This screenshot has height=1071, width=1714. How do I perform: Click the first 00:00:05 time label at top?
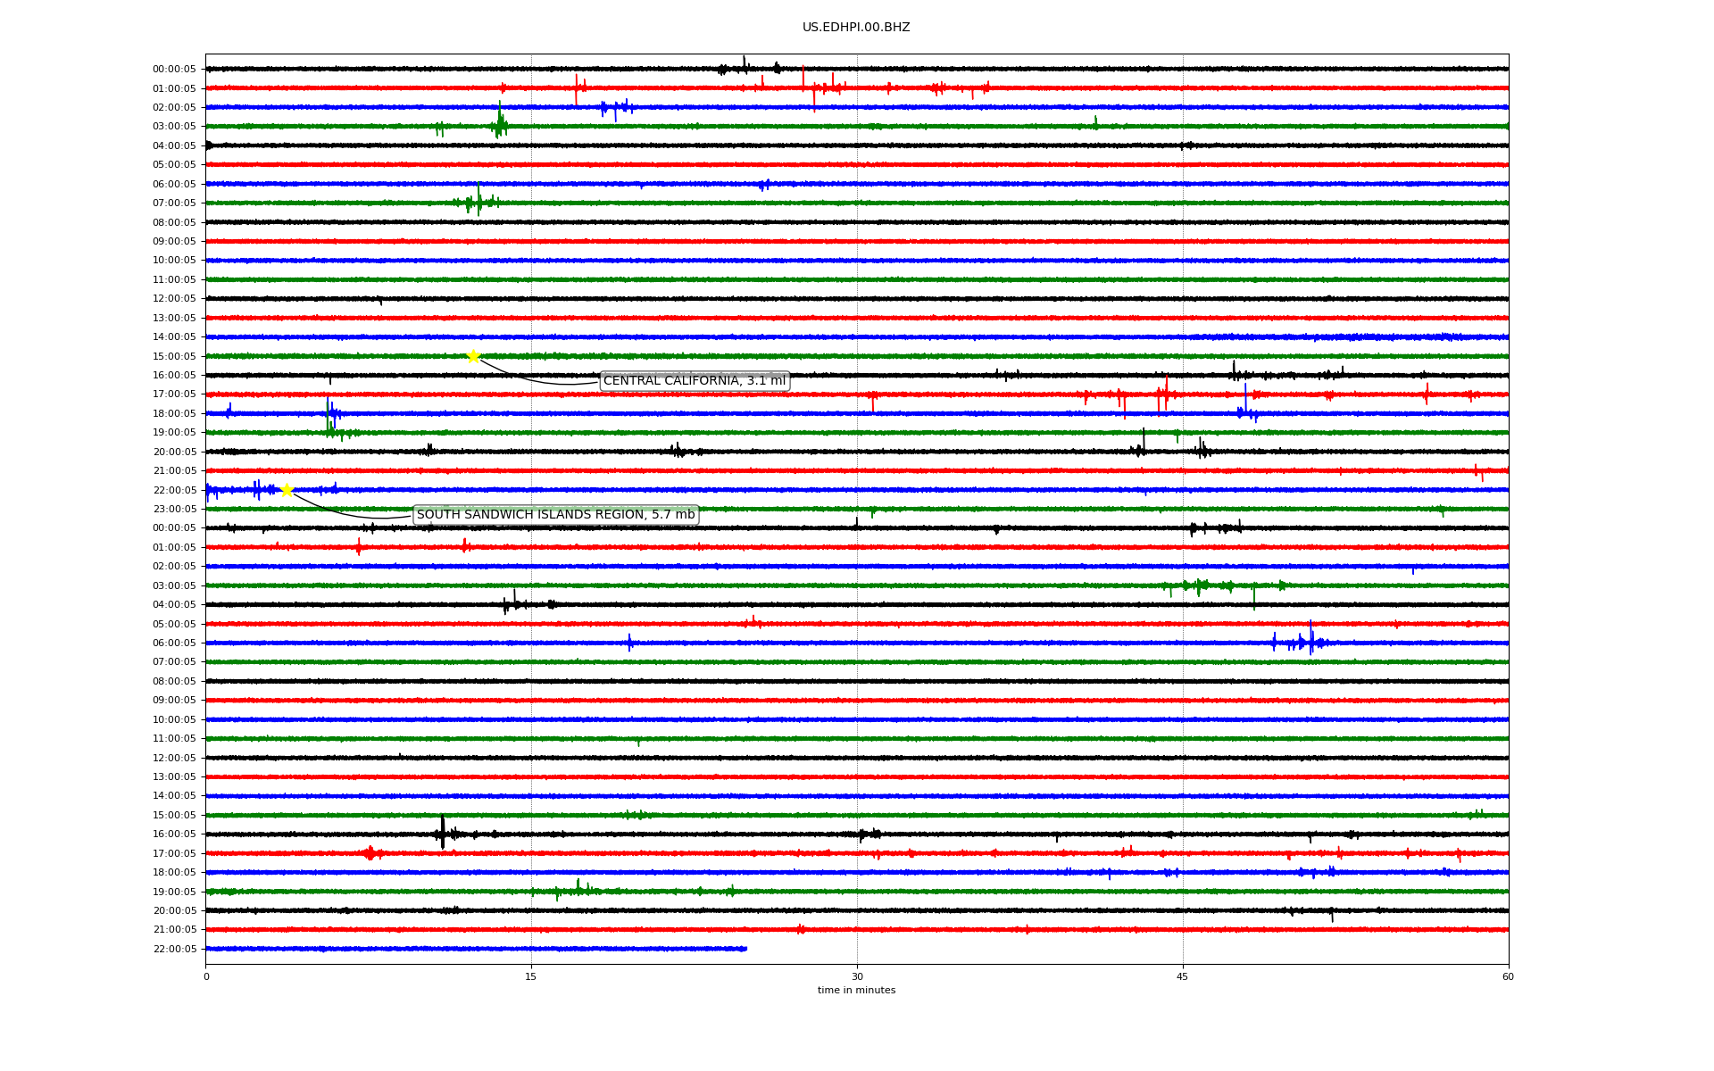click(x=174, y=70)
